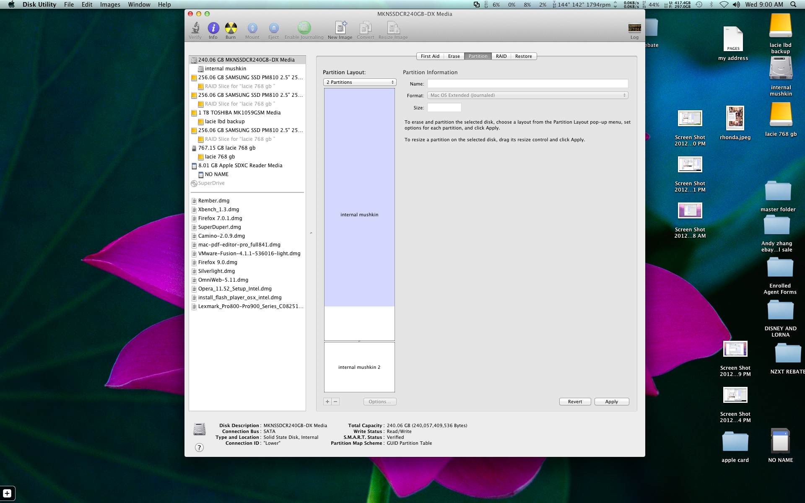Select the internal mushkin 2 partition block

[x=359, y=367]
